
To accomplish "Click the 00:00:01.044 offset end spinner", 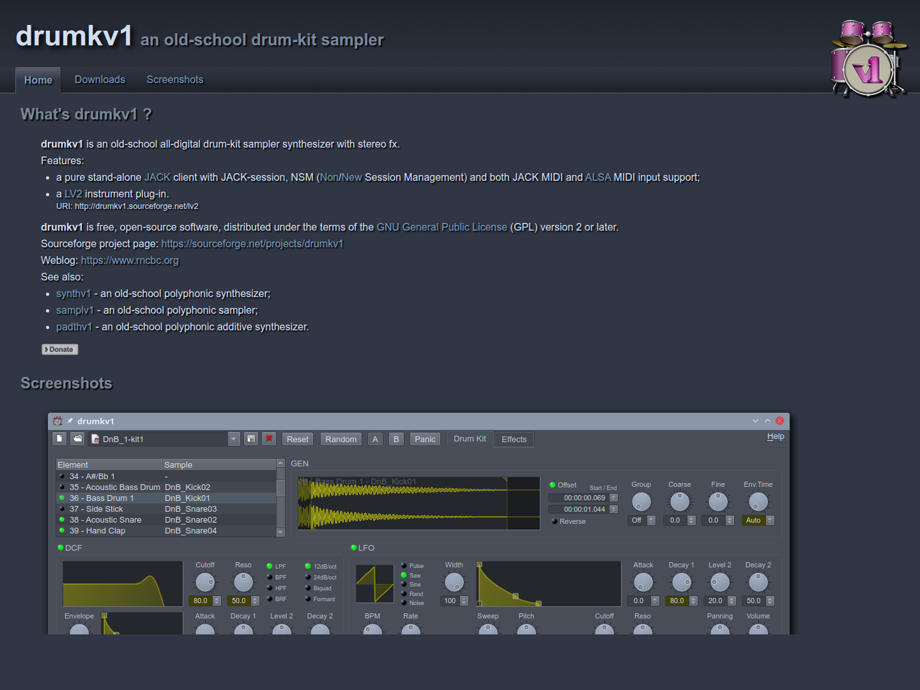I will coord(613,509).
